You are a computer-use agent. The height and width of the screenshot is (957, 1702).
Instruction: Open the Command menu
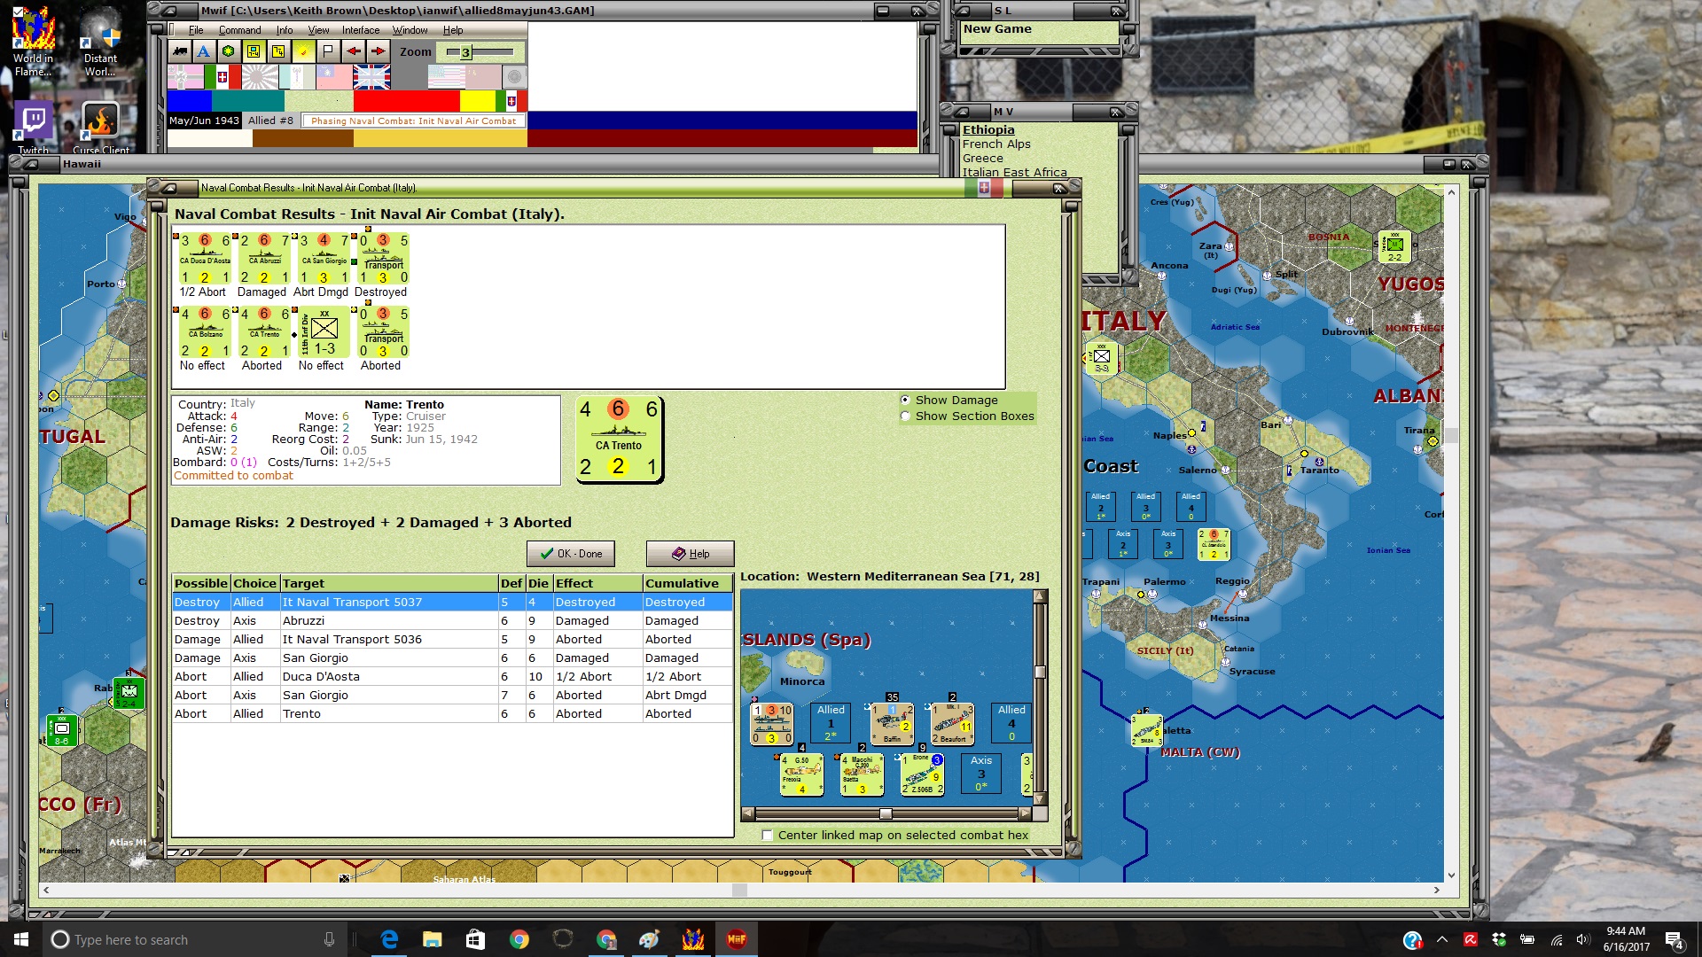tap(239, 30)
